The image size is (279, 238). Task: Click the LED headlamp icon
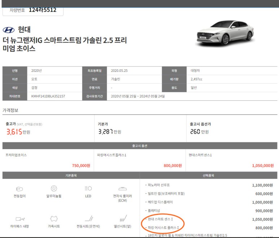pos(88,188)
